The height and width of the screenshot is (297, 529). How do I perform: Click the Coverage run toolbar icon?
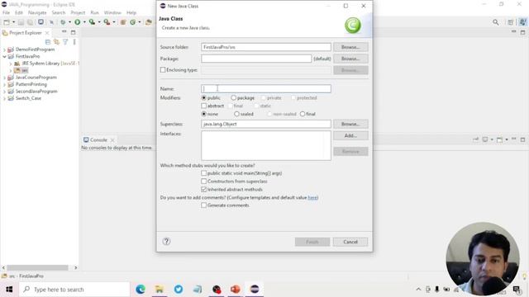[92, 22]
